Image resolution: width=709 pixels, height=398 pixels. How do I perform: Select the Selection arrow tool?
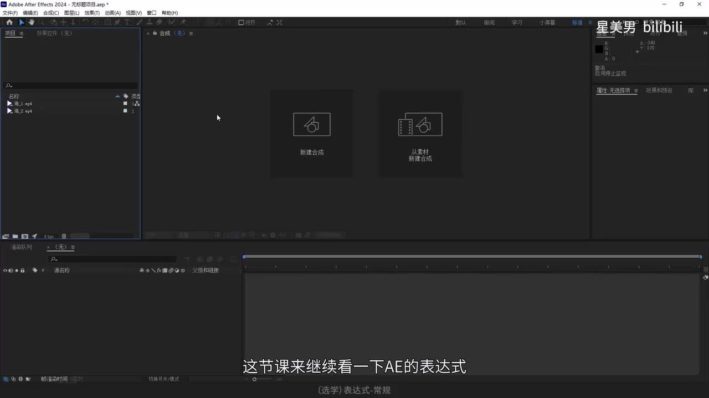pos(22,22)
